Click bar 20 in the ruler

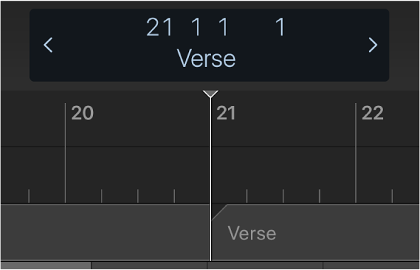point(82,113)
